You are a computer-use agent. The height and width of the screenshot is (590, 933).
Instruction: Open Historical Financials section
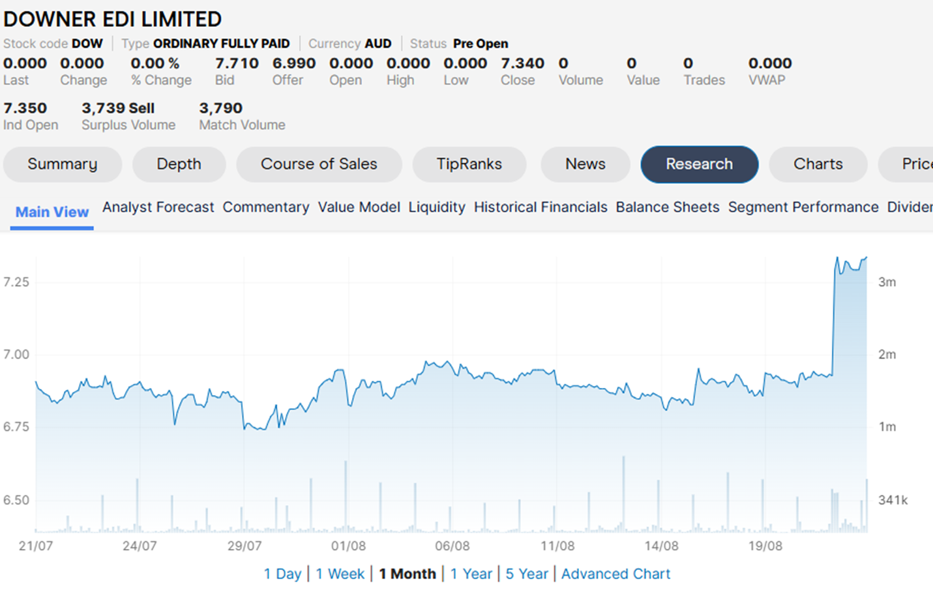tap(540, 207)
